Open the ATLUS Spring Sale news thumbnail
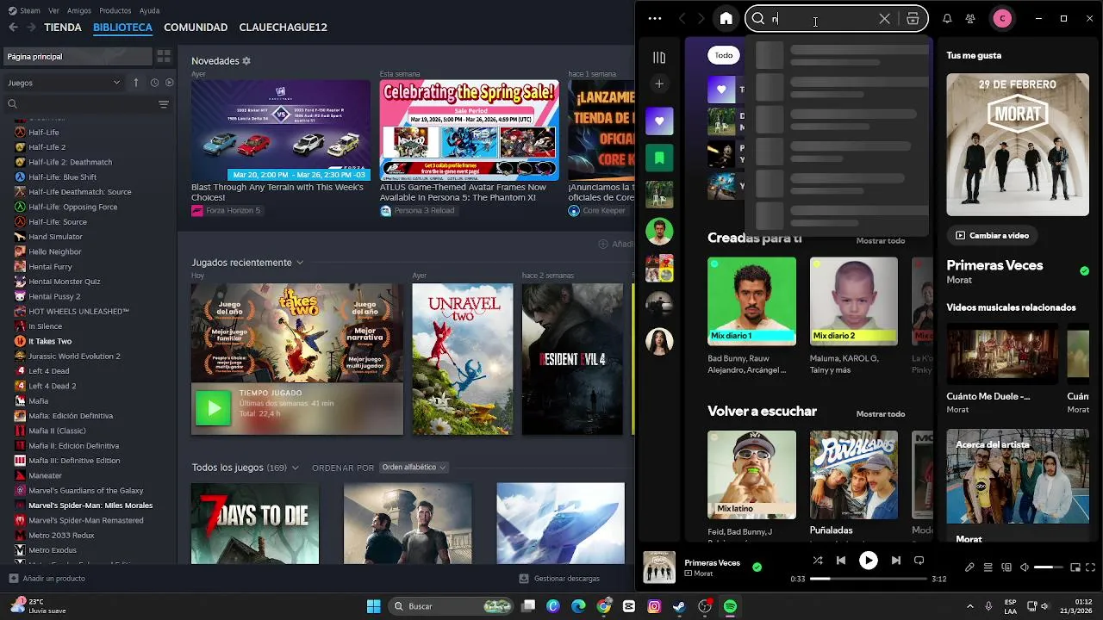The image size is (1103, 620). click(469, 130)
